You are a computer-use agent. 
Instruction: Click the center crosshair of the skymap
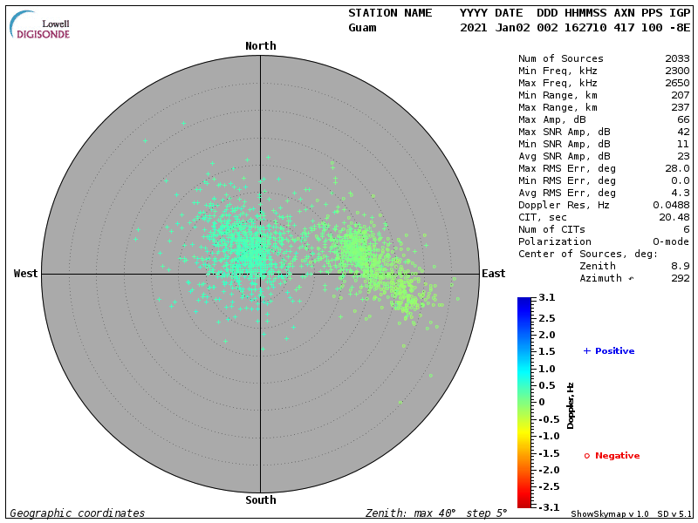pos(260,274)
